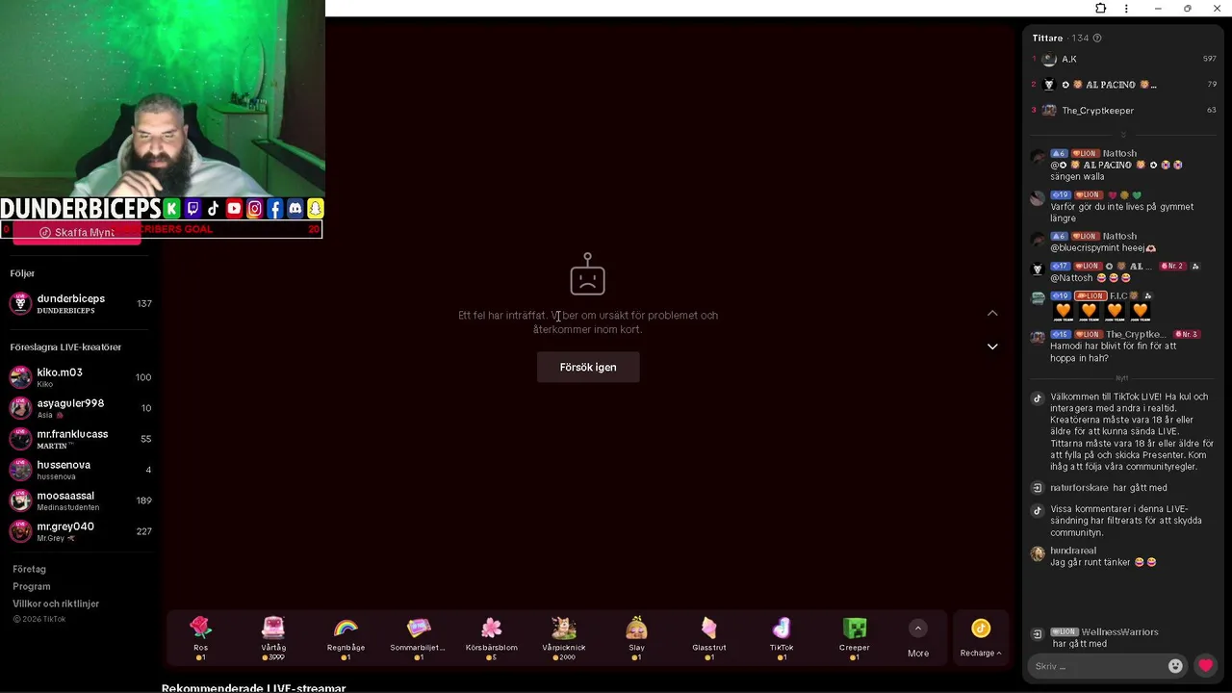Open moosaassal suggested LIVE creator
Image resolution: width=1232 pixels, height=693 pixels.
pos(81,500)
